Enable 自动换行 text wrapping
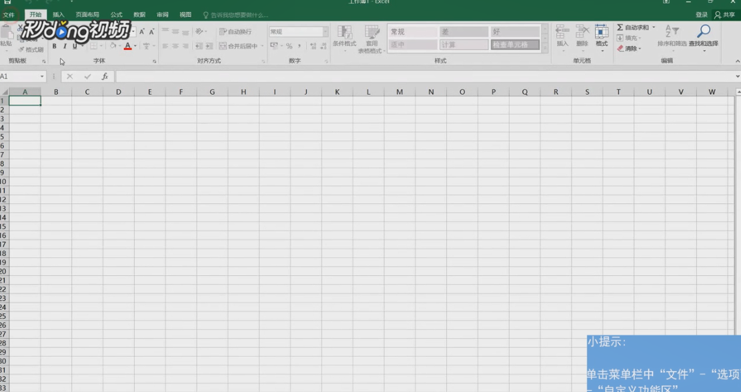The height and width of the screenshot is (392, 741). click(x=237, y=31)
